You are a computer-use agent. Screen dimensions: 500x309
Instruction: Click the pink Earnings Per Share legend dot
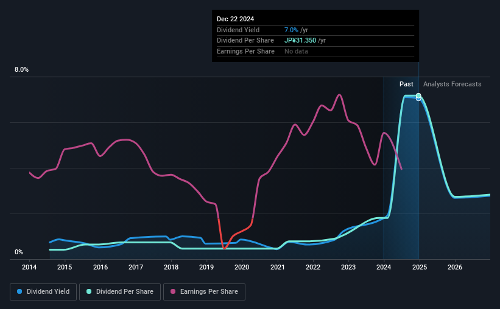(173, 291)
